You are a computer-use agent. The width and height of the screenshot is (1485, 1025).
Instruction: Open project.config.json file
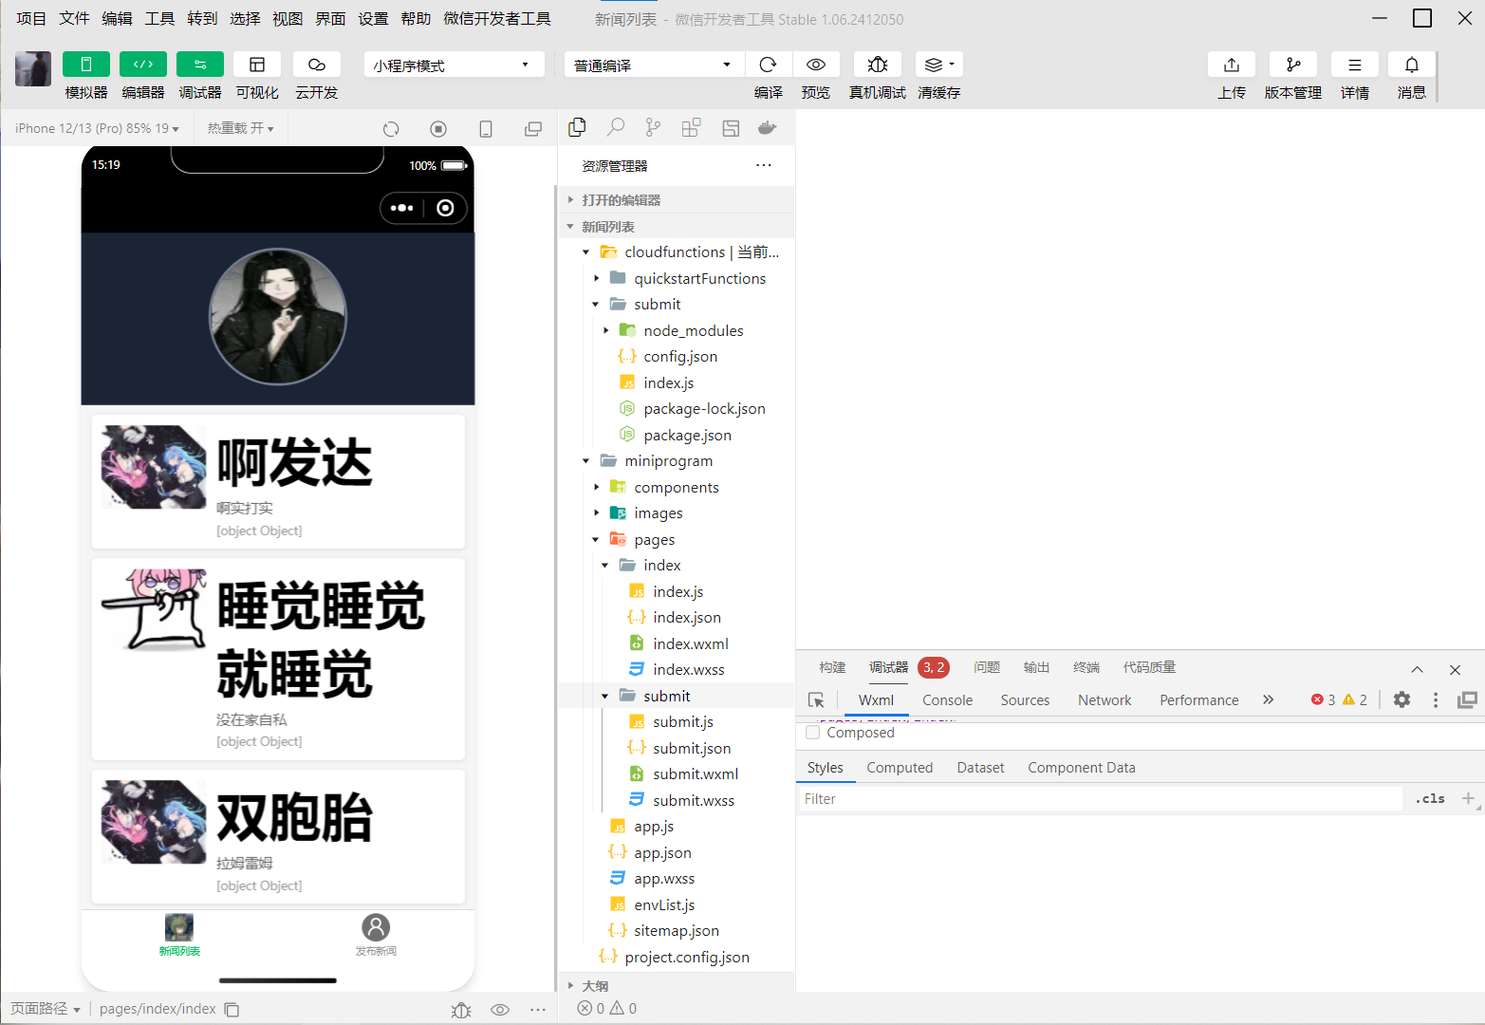[687, 958]
